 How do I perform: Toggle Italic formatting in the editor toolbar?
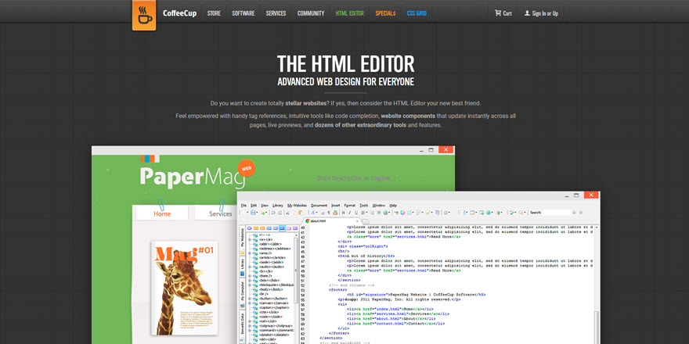[x=350, y=213]
